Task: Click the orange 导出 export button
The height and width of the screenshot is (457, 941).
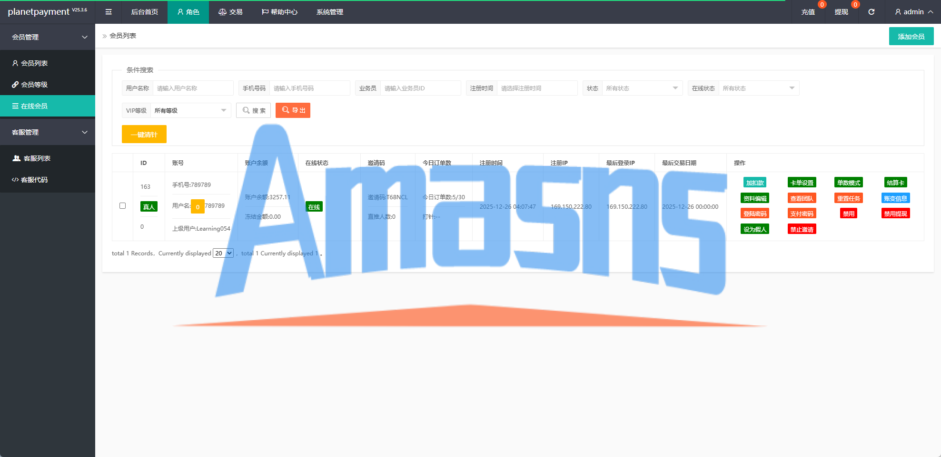Action: click(x=293, y=110)
